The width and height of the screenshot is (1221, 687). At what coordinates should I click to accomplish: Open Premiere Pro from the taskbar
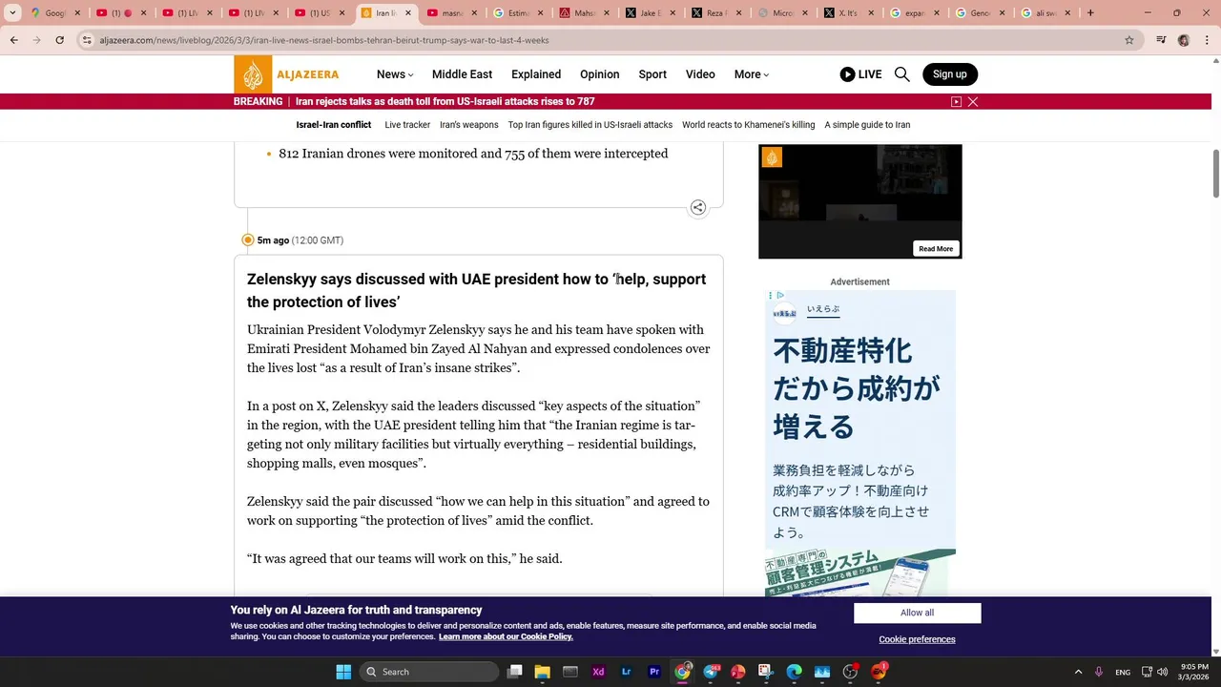(x=654, y=672)
